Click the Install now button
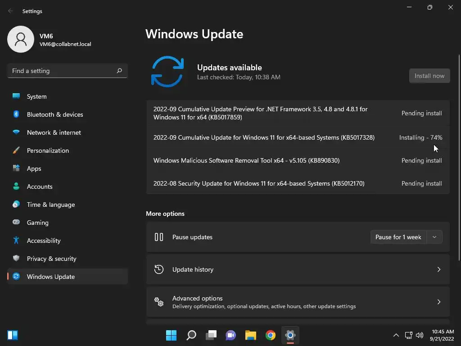The height and width of the screenshot is (346, 461). [x=429, y=76]
